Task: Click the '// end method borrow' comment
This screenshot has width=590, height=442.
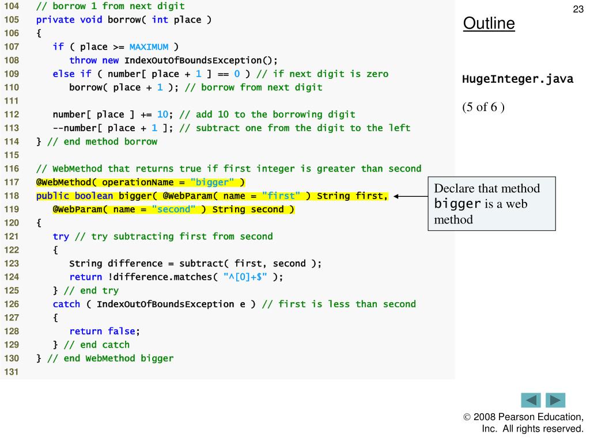Action: (103, 142)
